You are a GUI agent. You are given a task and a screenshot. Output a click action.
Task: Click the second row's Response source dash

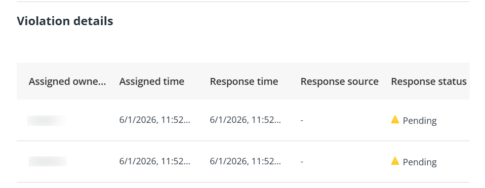pos(302,162)
